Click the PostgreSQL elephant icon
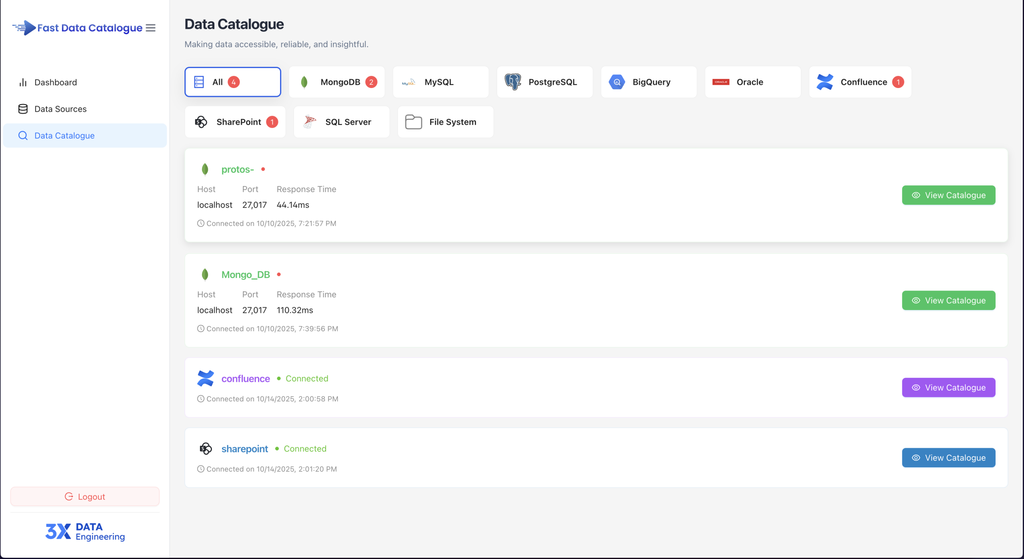Image resolution: width=1024 pixels, height=559 pixels. coord(514,82)
